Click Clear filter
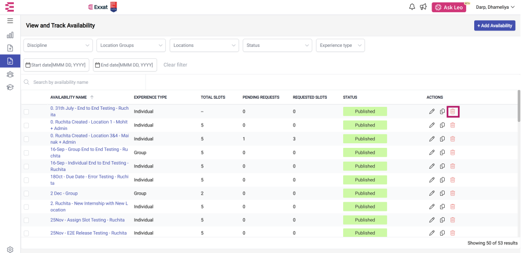The image size is (521, 253). click(x=175, y=65)
